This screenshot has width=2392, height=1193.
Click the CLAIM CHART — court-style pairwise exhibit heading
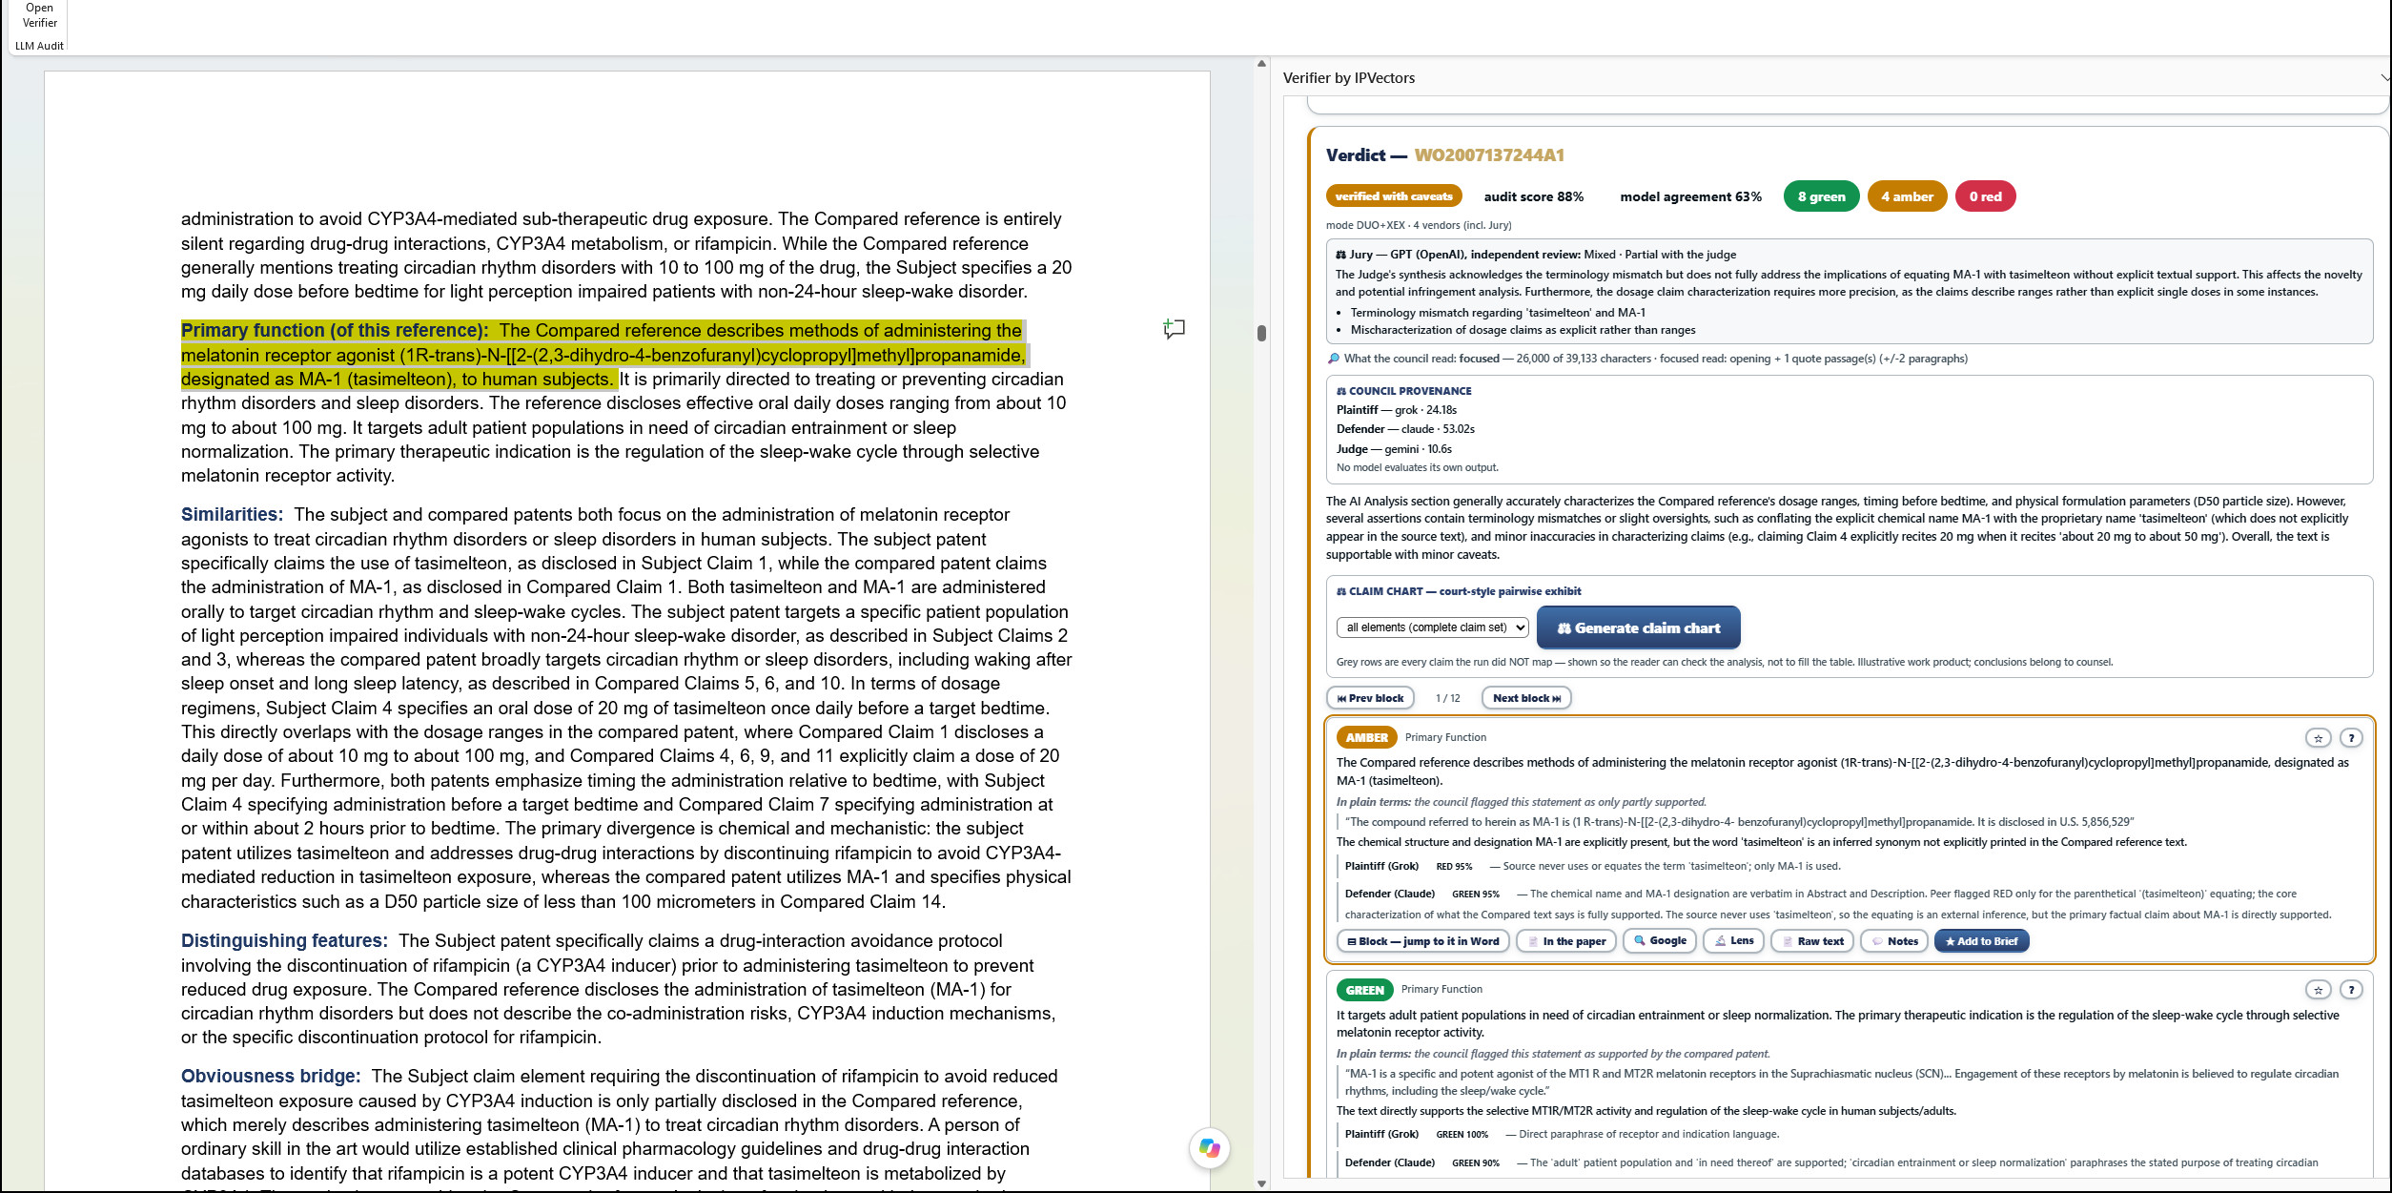(x=1459, y=591)
